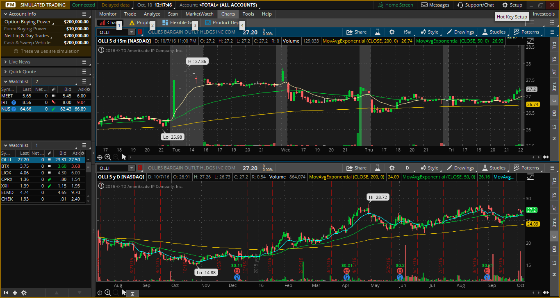560x298 pixels.
Task: Click the collapse-sidebar arrow icon at bottom left
Action: coord(7,293)
